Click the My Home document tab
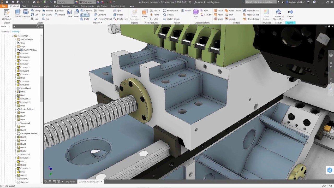Screen dimensions: 334x188 coord(71,182)
